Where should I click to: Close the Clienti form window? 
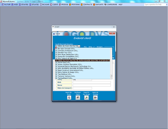click(x=112, y=33)
